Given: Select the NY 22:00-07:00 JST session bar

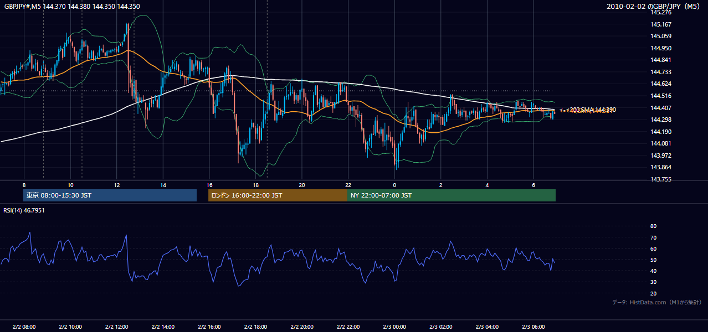Looking at the screenshot, I should [452, 195].
